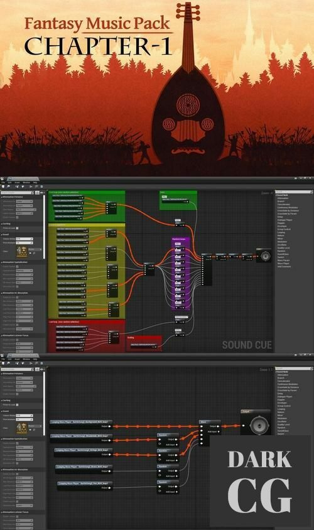Image resolution: width=314 pixels, height=530 pixels.
Task: Open details view options eye dropdown, upper panel
Action: tap(42, 193)
